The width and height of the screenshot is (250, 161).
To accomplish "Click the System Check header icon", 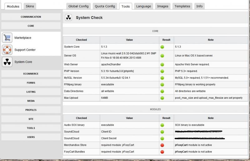I will [x=68, y=18].
